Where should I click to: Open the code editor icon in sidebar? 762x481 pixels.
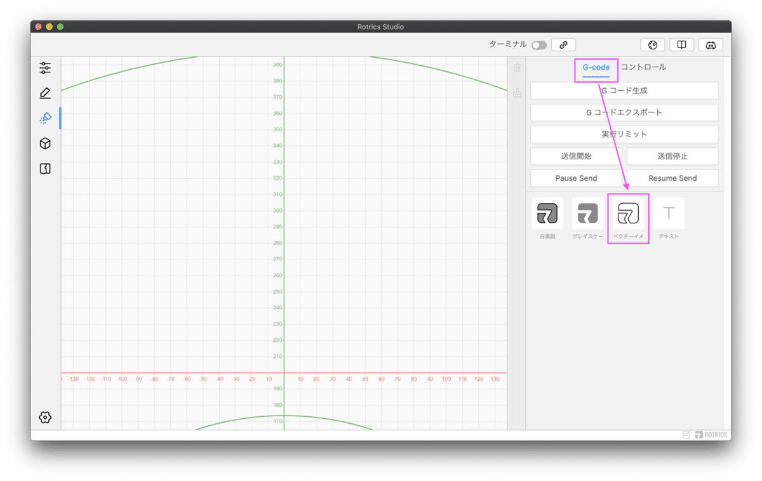(45, 169)
